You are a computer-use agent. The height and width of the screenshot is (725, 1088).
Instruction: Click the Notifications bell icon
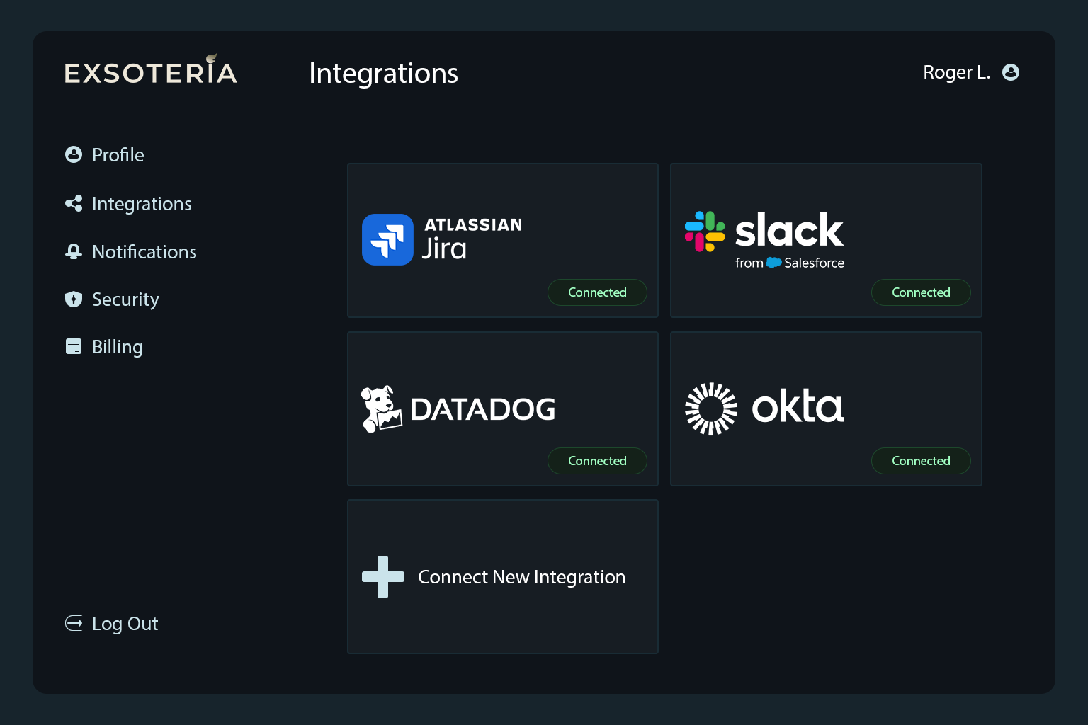(x=74, y=251)
